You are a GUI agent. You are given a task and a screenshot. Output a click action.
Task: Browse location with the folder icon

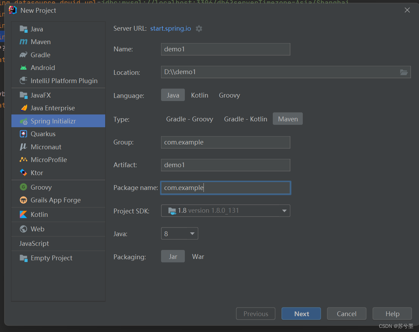pyautogui.click(x=403, y=72)
